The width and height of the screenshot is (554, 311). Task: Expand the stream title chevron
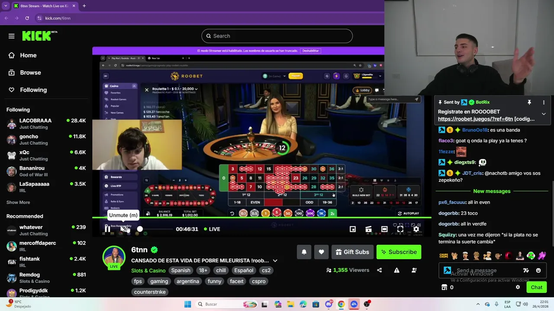click(x=275, y=261)
